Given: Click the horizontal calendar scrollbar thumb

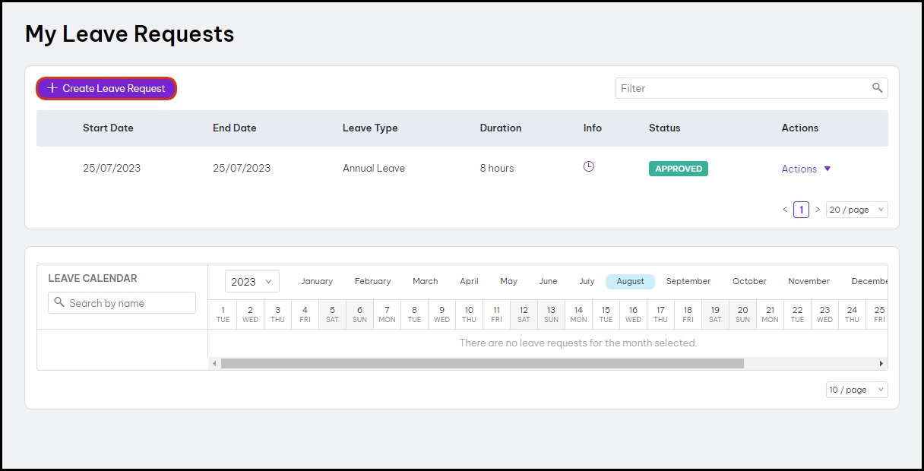Looking at the screenshot, I should (482, 364).
